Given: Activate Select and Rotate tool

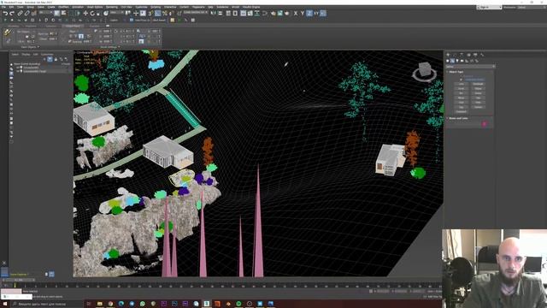Looking at the screenshot, I should tap(92, 14).
